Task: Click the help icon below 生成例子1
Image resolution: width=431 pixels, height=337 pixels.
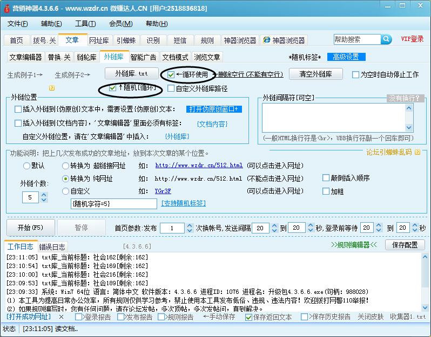Action: [x=52, y=87]
